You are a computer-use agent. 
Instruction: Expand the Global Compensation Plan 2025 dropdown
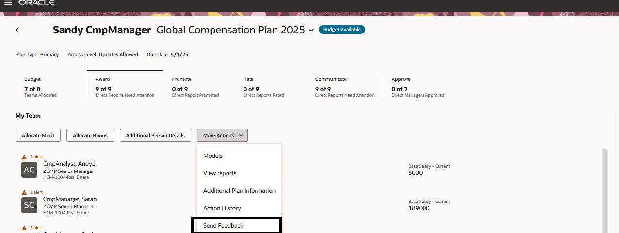311,30
